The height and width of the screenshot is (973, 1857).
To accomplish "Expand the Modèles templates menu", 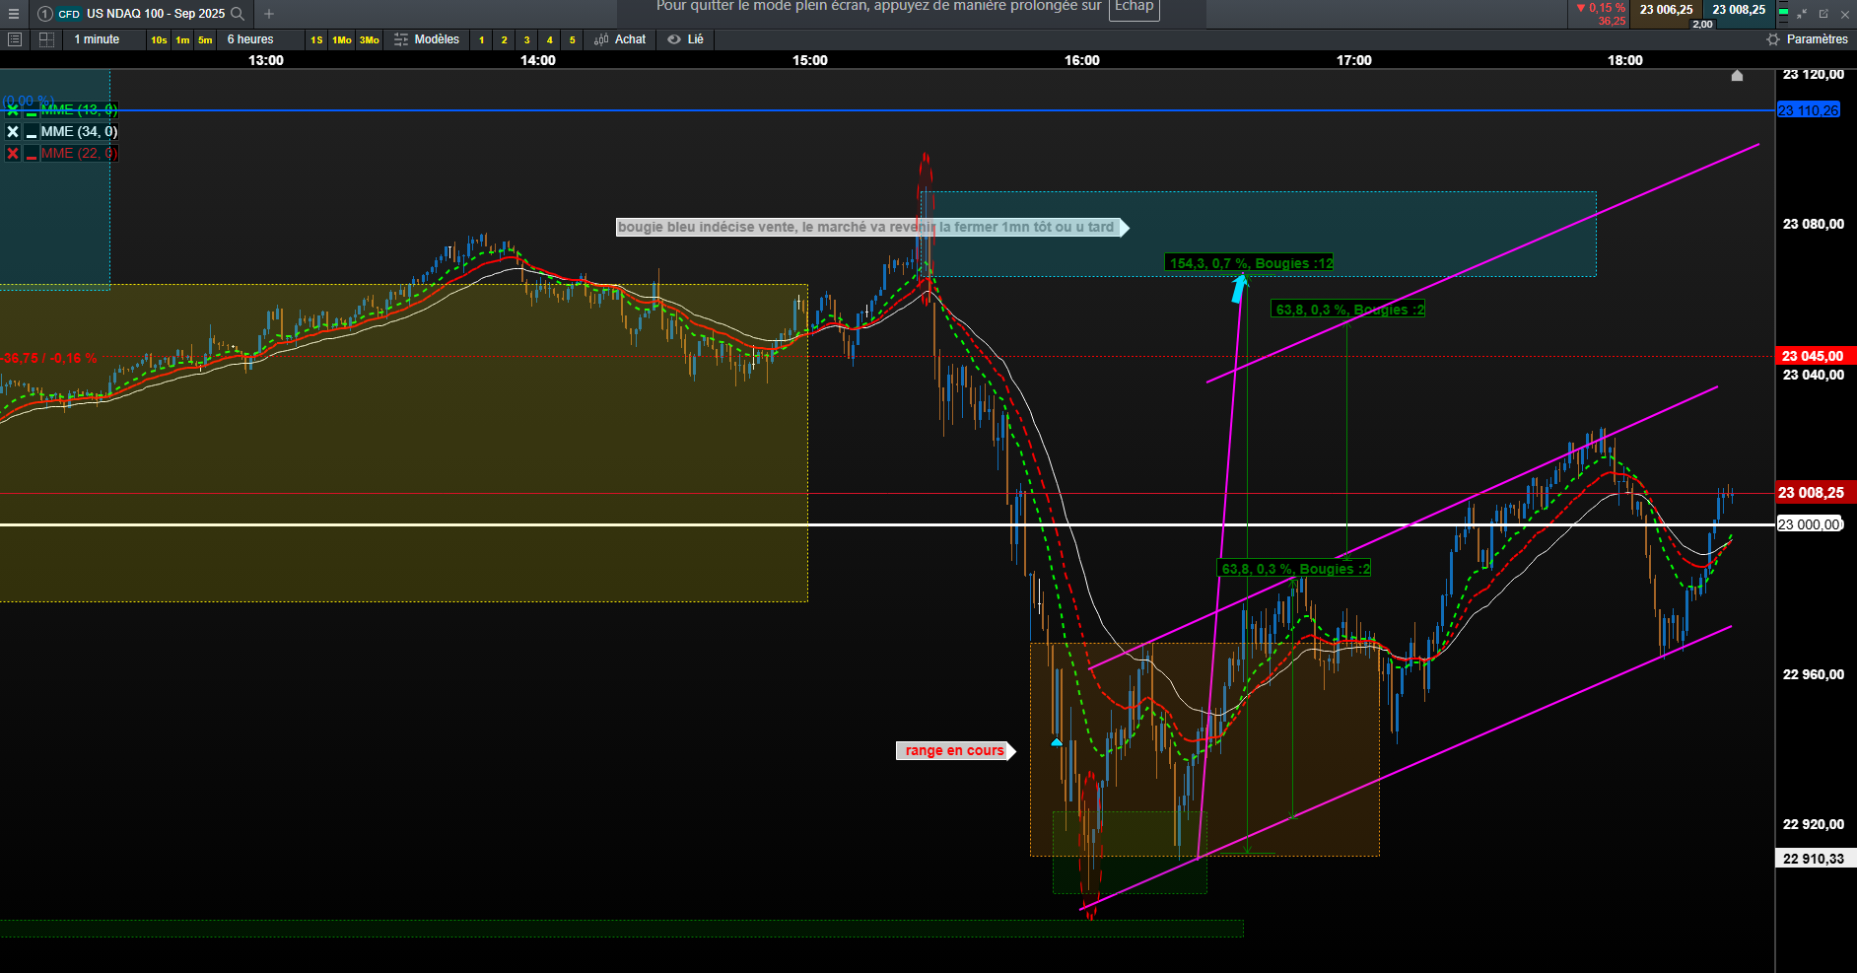I will point(427,39).
